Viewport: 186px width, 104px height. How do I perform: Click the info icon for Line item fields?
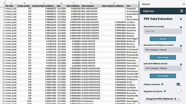point(181,64)
